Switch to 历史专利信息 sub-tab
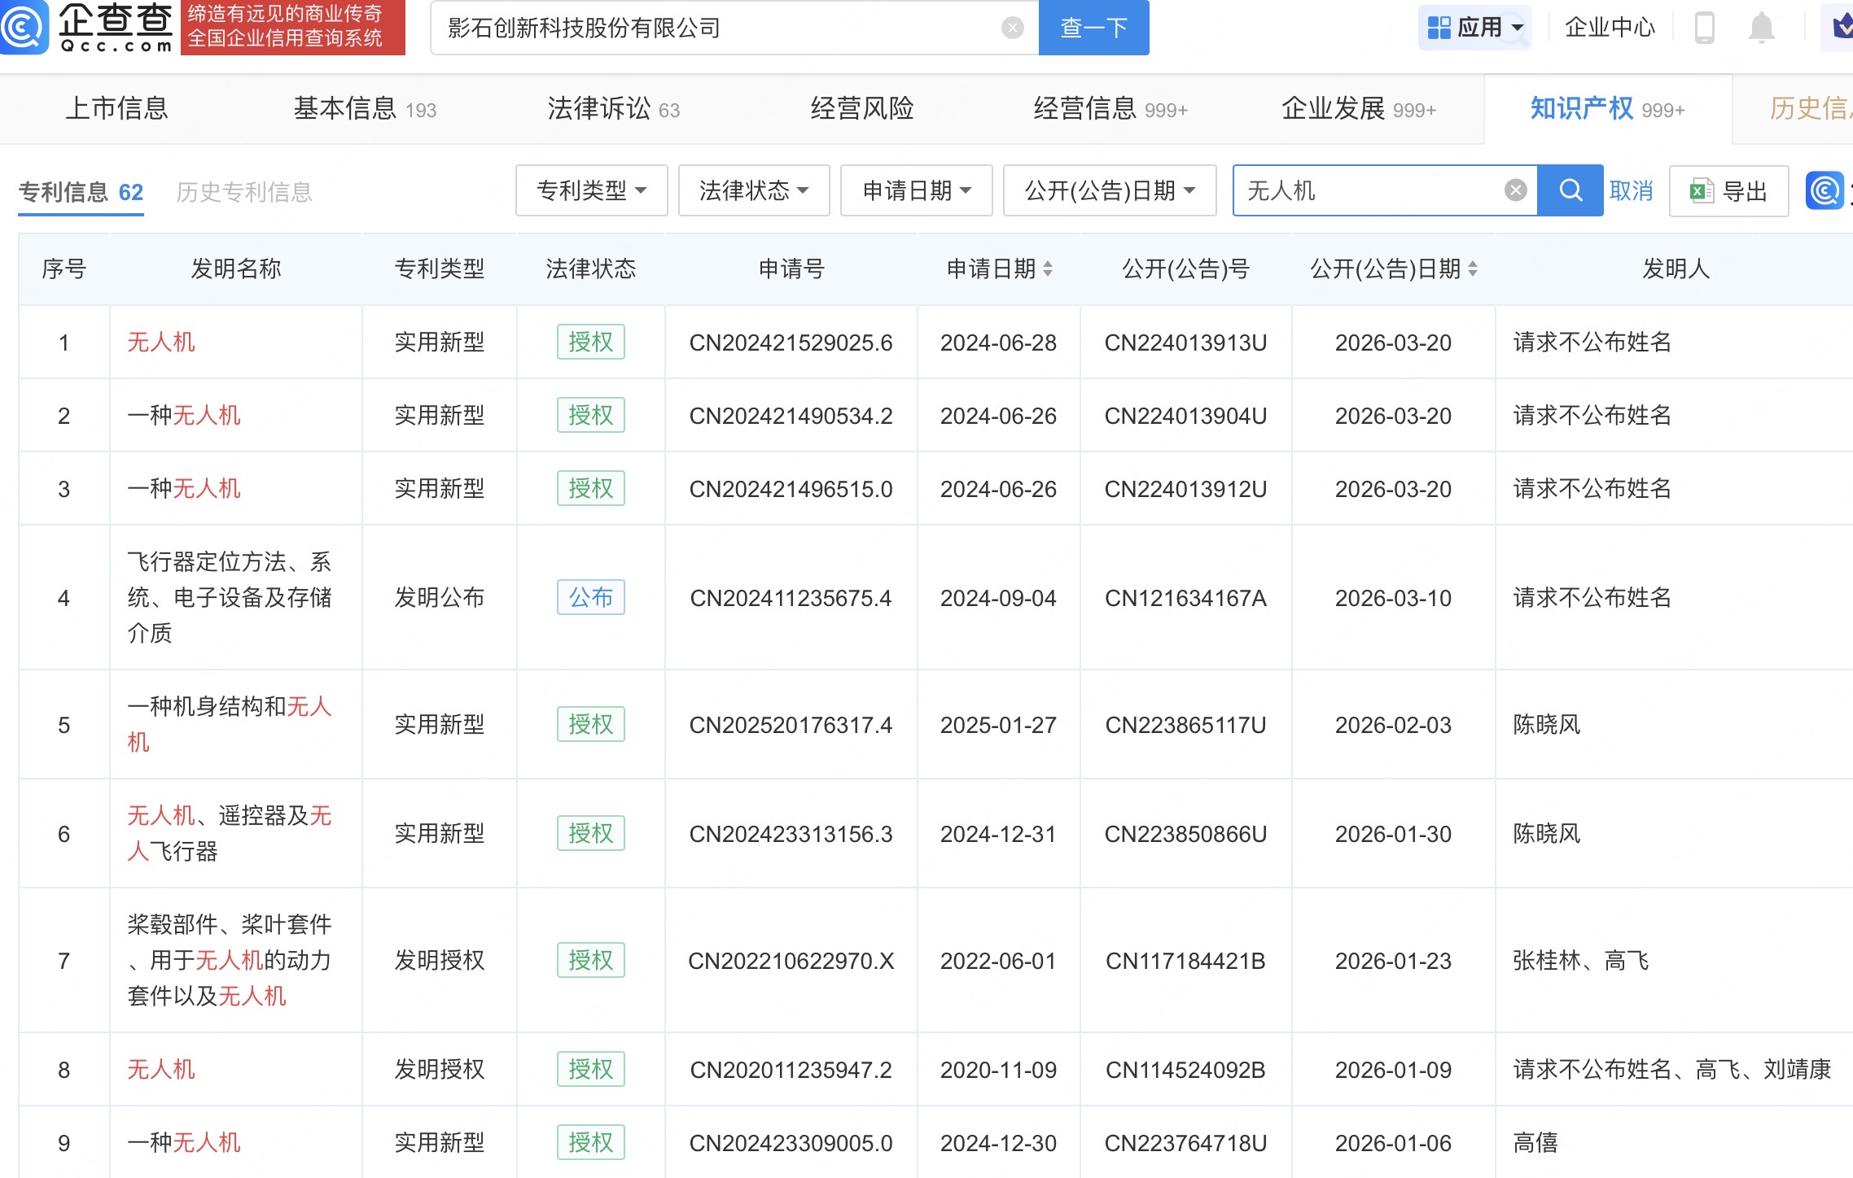This screenshot has width=1853, height=1178. coord(244,193)
